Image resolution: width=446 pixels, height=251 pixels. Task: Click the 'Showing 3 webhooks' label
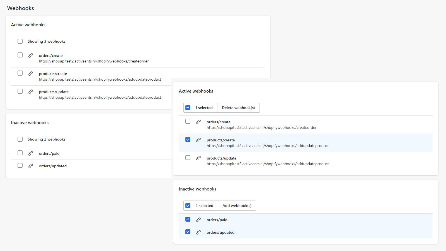(47, 41)
